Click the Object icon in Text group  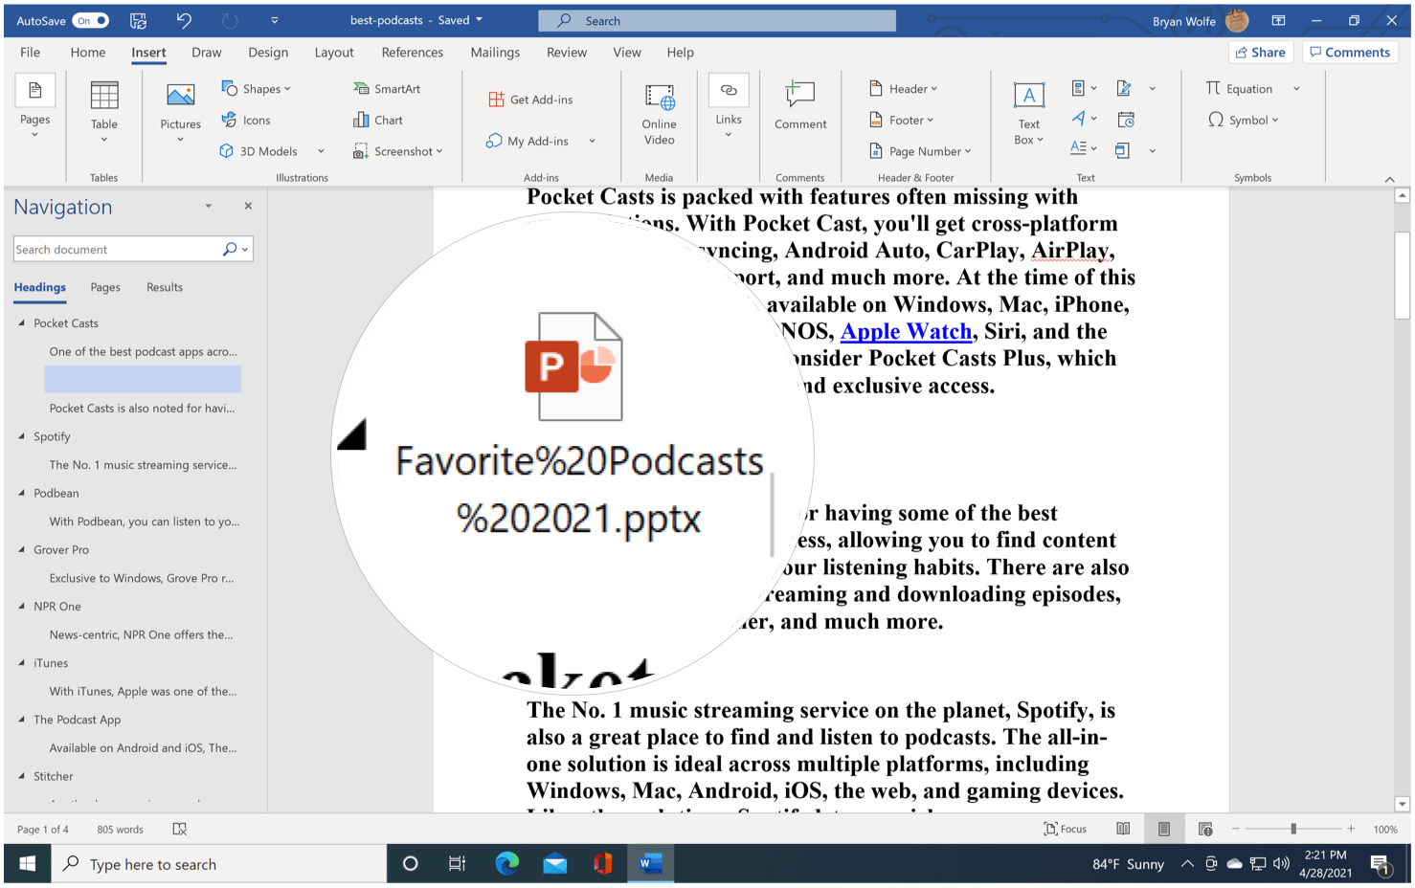point(1123,150)
